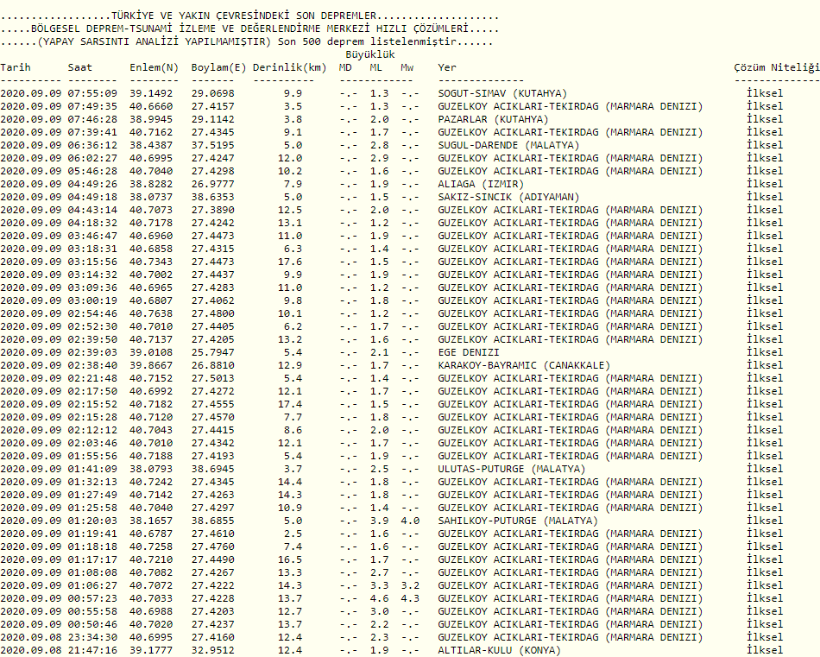The width and height of the screenshot is (820, 657).
Task: Click the "Tarih" column header
Action: [16, 67]
